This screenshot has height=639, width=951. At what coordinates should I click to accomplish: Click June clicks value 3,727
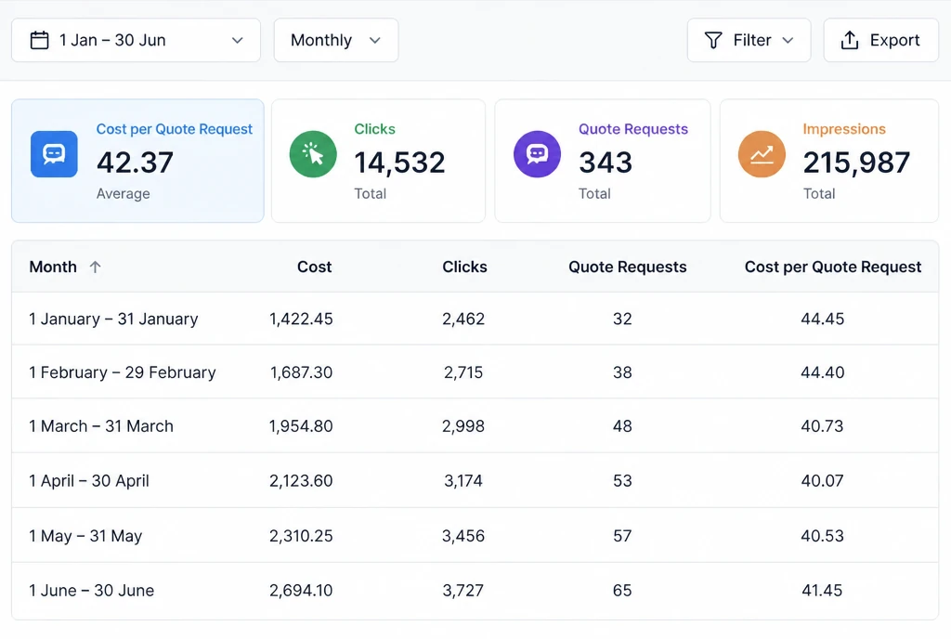(463, 591)
